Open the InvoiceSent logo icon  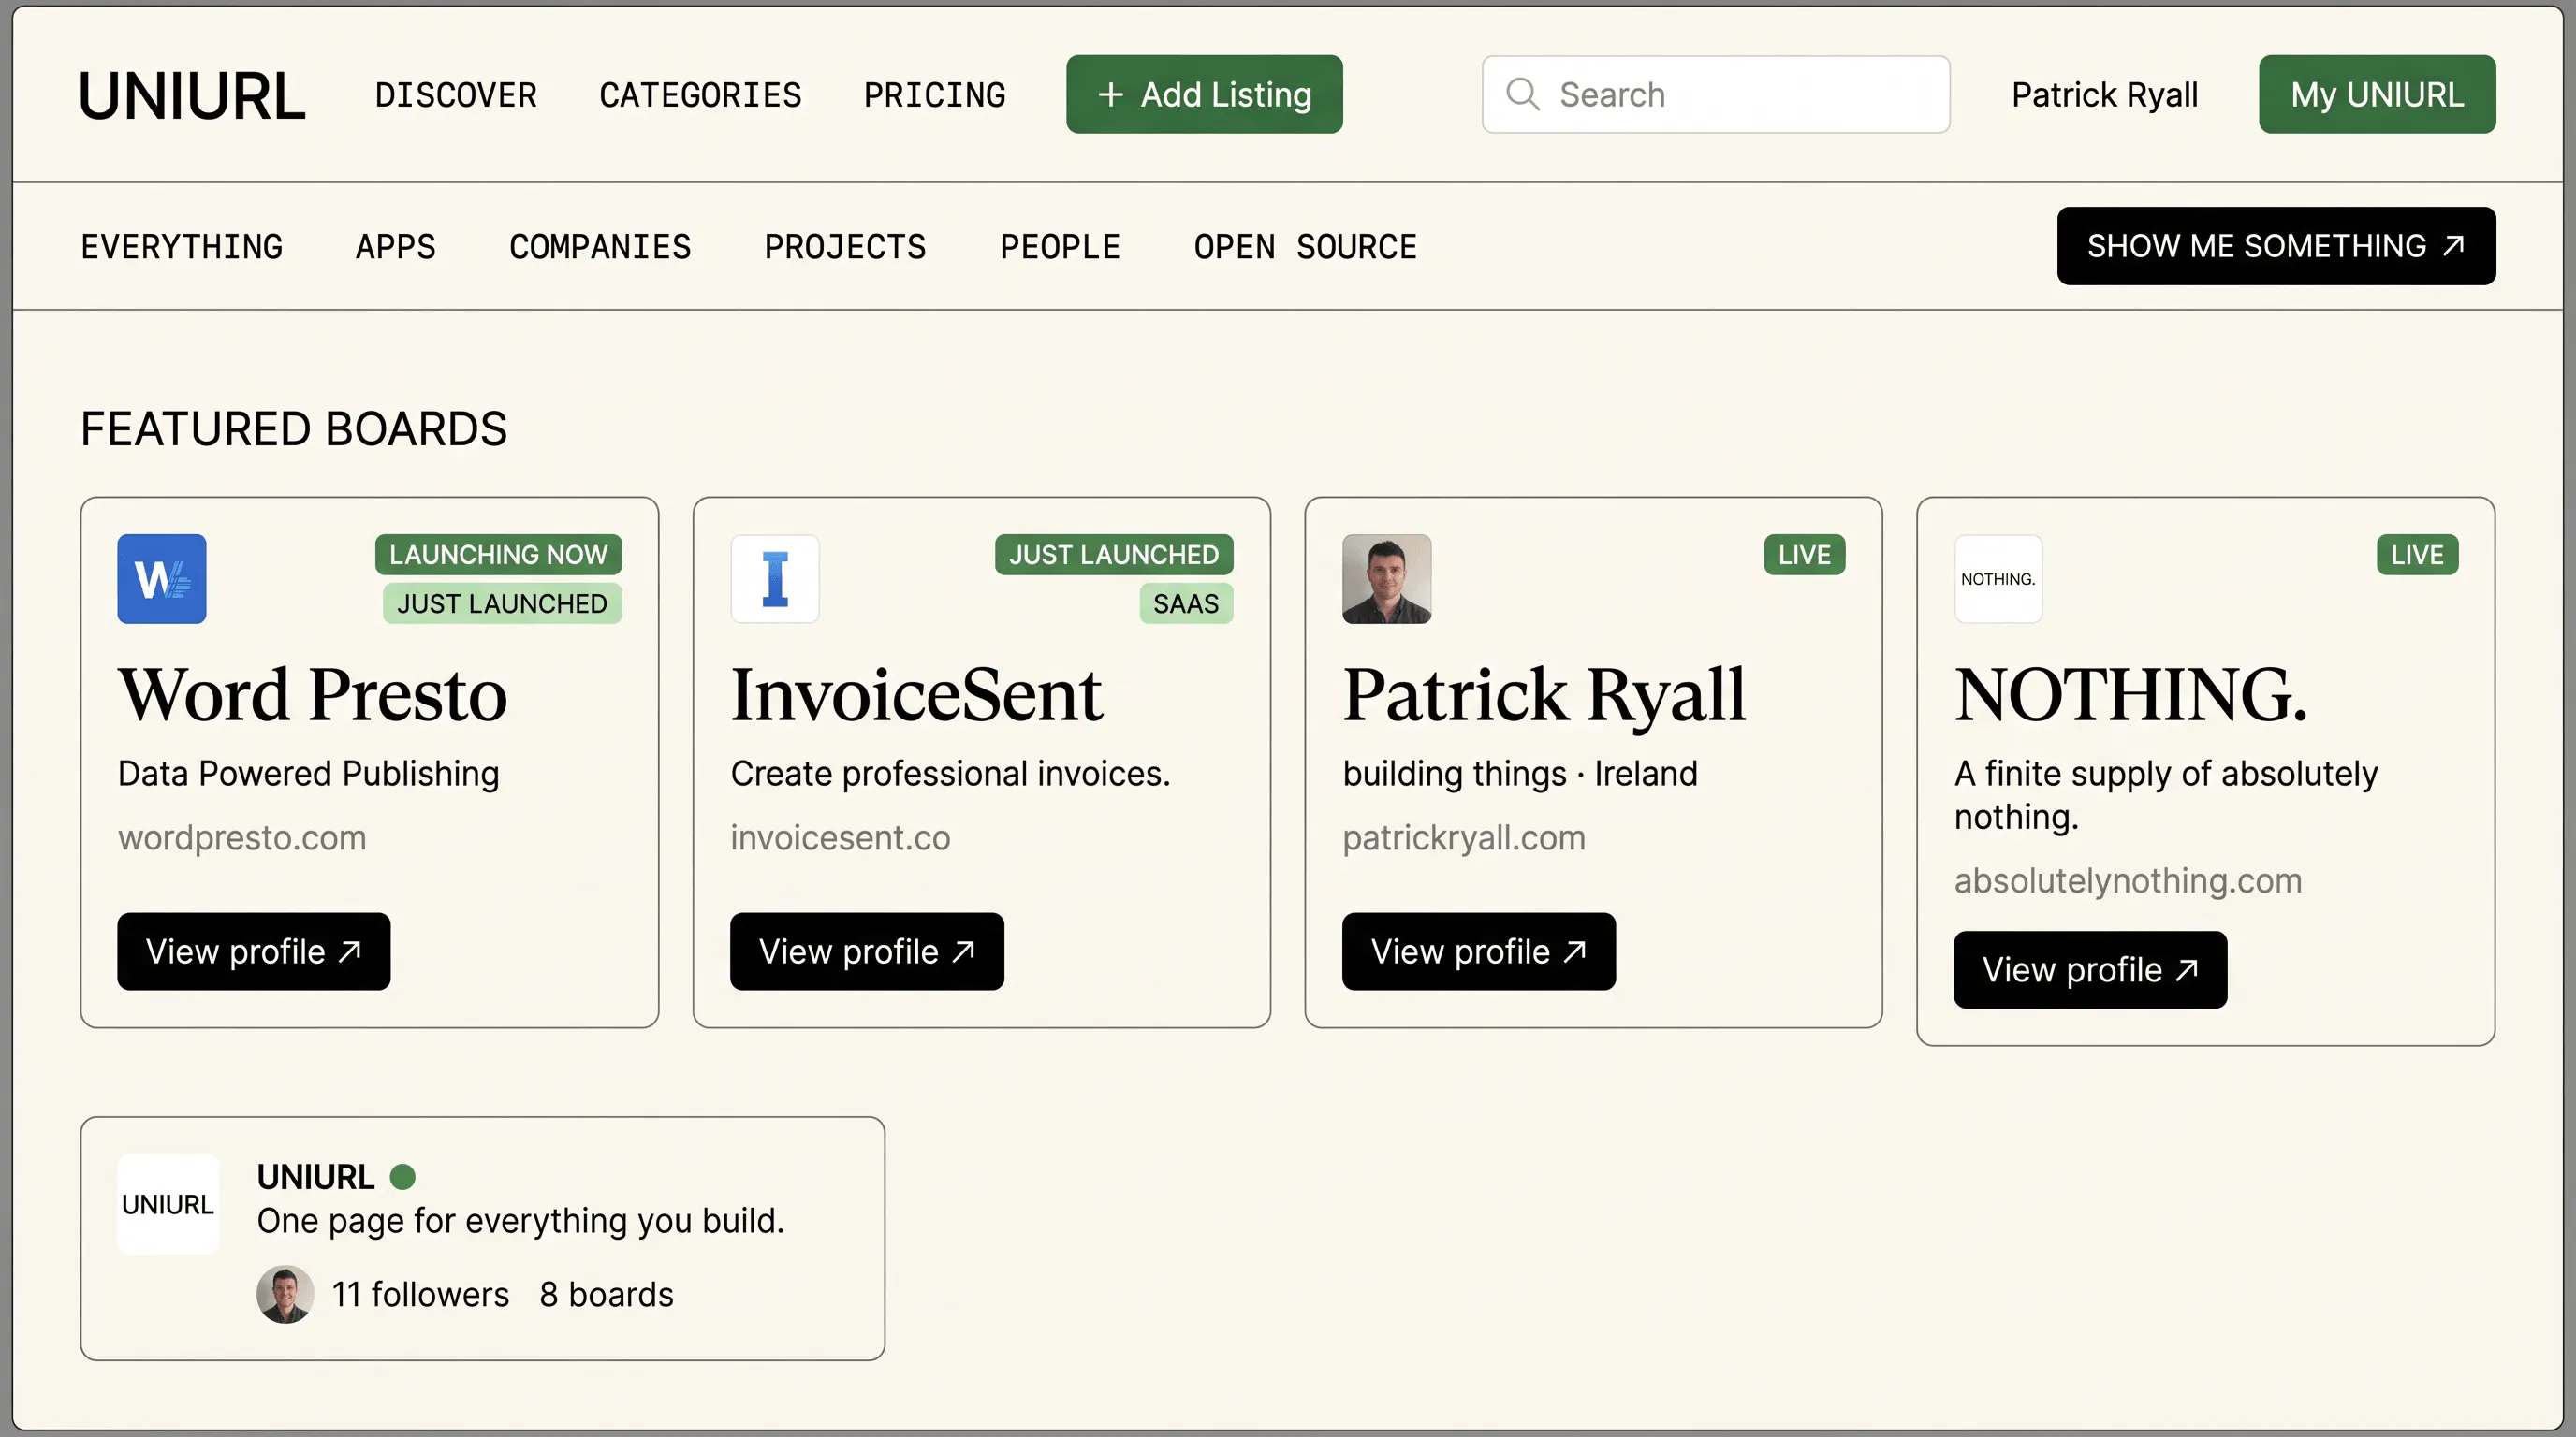[775, 578]
